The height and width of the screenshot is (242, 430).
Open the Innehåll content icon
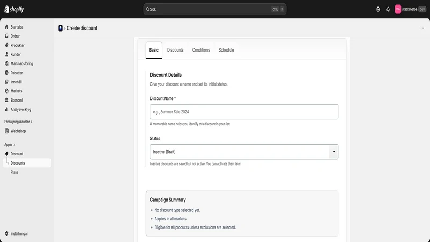click(6, 82)
